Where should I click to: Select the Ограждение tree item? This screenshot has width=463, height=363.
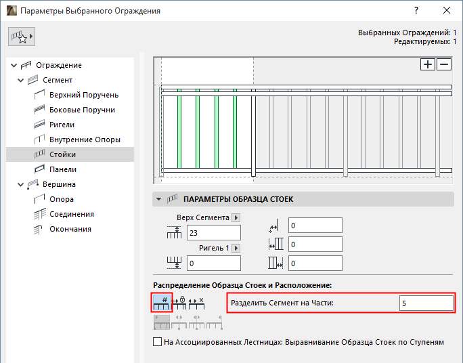coord(59,65)
